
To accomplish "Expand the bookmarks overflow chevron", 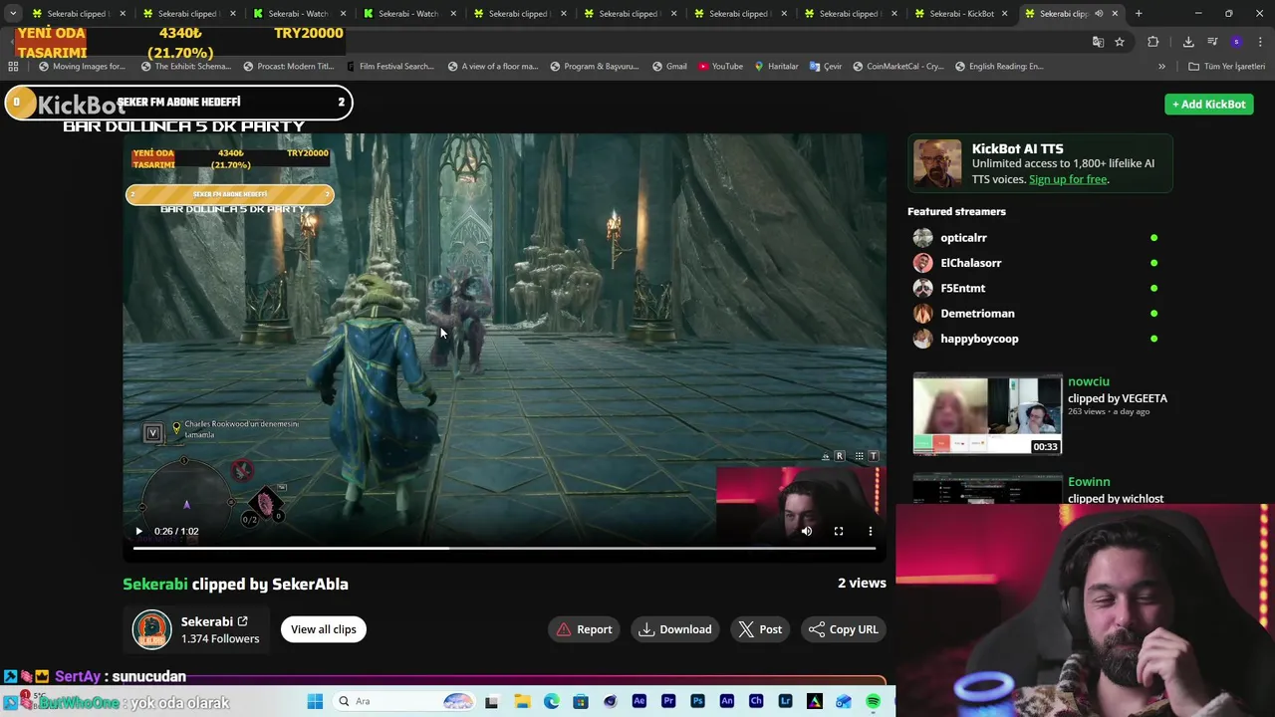I will (1161, 67).
